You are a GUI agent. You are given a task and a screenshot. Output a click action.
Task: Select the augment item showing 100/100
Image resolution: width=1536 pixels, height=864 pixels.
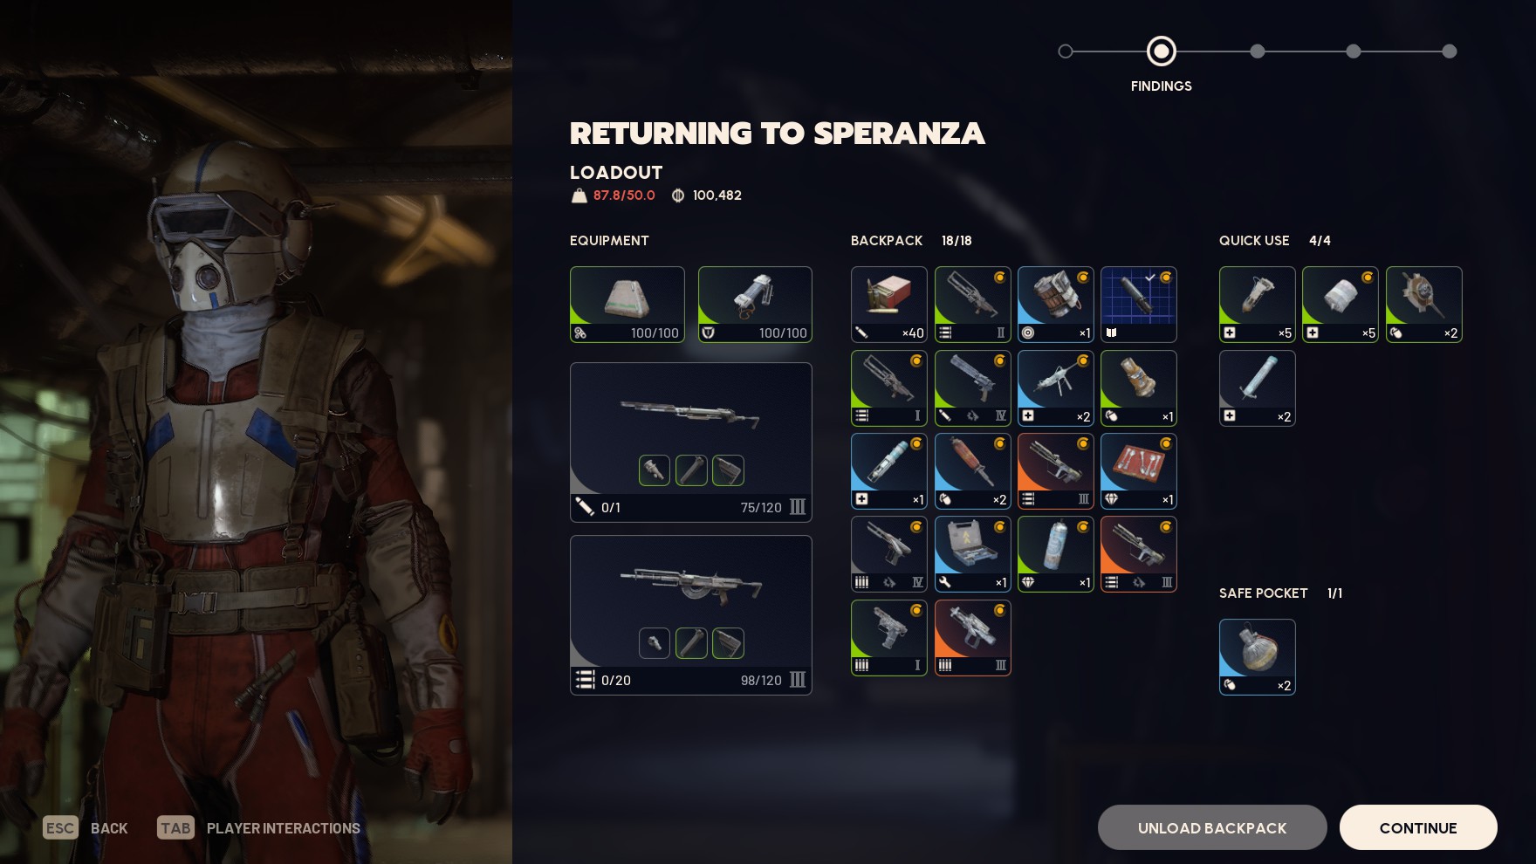point(627,305)
